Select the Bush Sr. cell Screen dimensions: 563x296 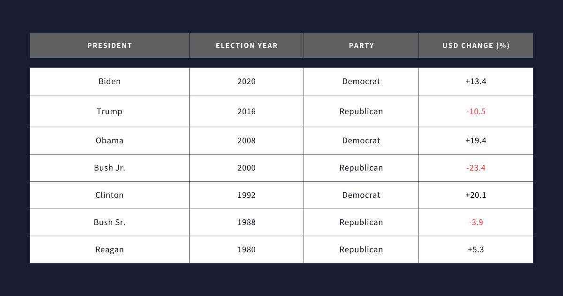click(x=109, y=222)
